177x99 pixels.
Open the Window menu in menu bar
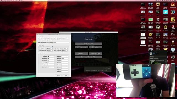click(21, 1)
